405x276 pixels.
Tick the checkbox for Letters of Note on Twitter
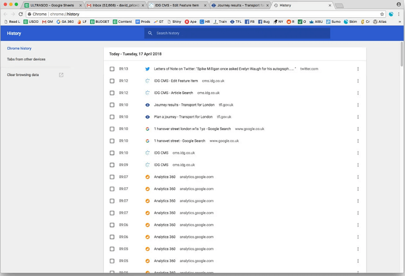[112, 69]
